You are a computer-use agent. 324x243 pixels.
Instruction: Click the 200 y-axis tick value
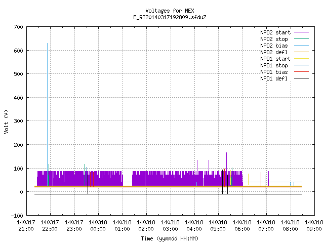[19, 145]
